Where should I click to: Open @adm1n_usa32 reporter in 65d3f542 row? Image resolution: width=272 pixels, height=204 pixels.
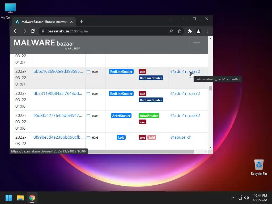pos(185,115)
